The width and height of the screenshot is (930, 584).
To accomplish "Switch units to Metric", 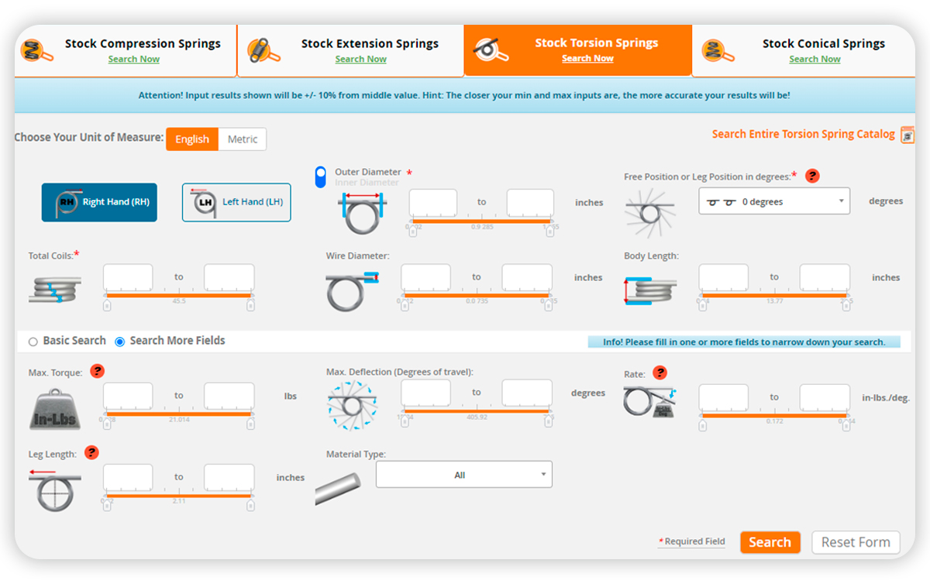I will tap(243, 139).
